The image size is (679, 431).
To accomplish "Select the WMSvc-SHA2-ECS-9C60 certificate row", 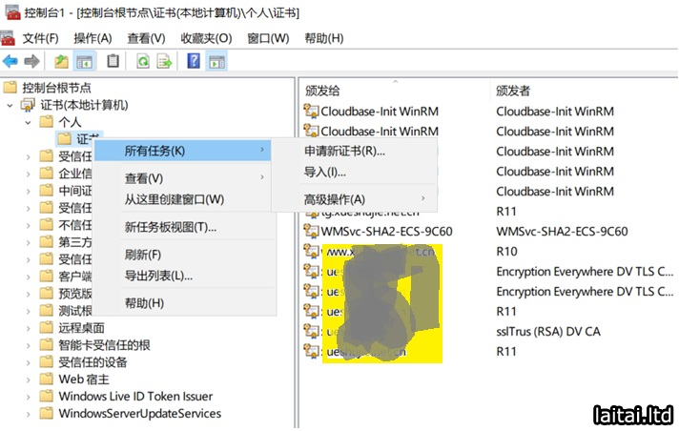I will (385, 232).
